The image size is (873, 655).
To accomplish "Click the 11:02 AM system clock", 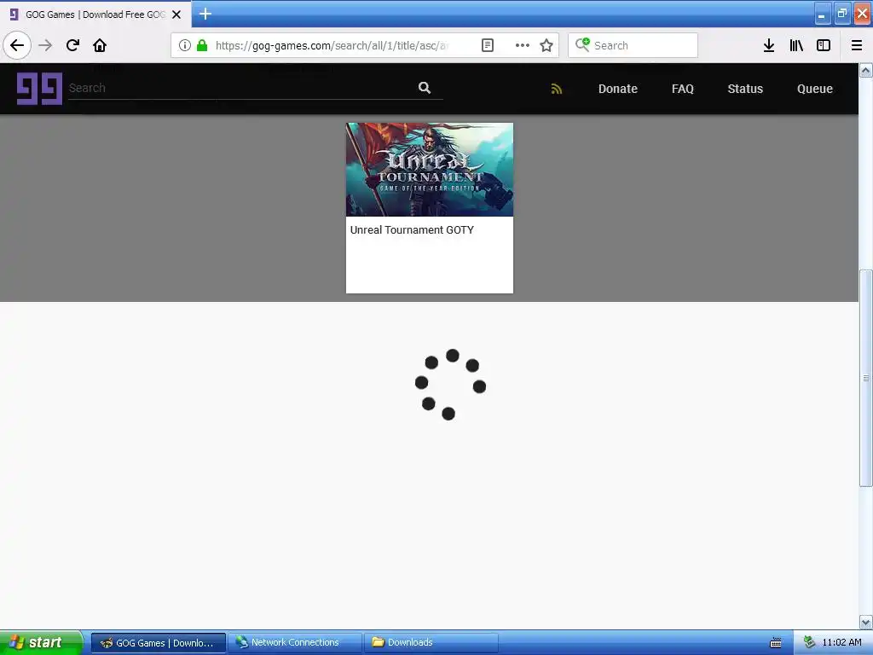I will (841, 642).
